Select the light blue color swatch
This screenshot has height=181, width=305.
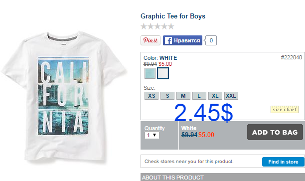point(150,73)
